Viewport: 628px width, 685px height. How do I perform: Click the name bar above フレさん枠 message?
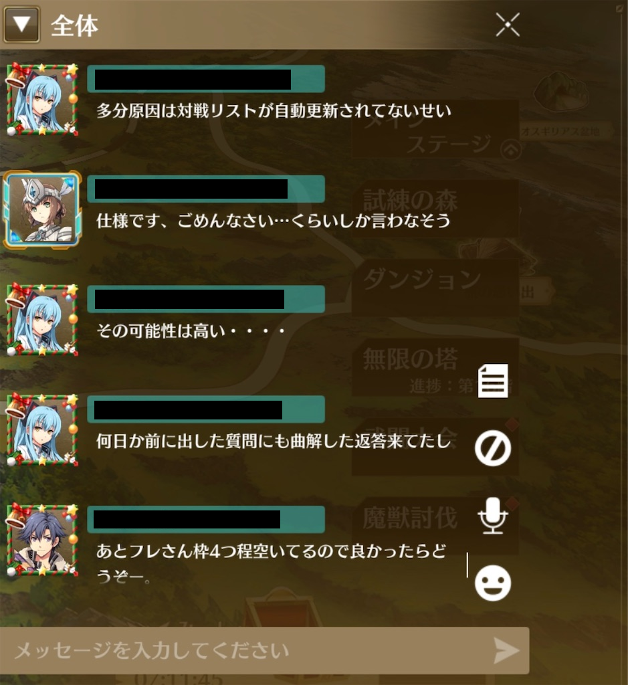tap(206, 519)
